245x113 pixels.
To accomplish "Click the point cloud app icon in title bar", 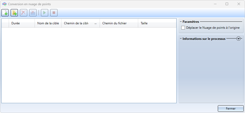I will tap(4, 4).
